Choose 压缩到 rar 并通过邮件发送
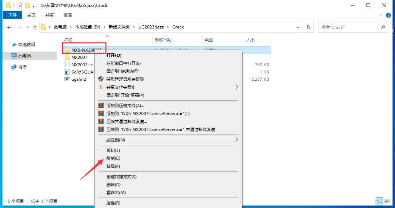Screen dimensions: 395x208 coord(168,130)
